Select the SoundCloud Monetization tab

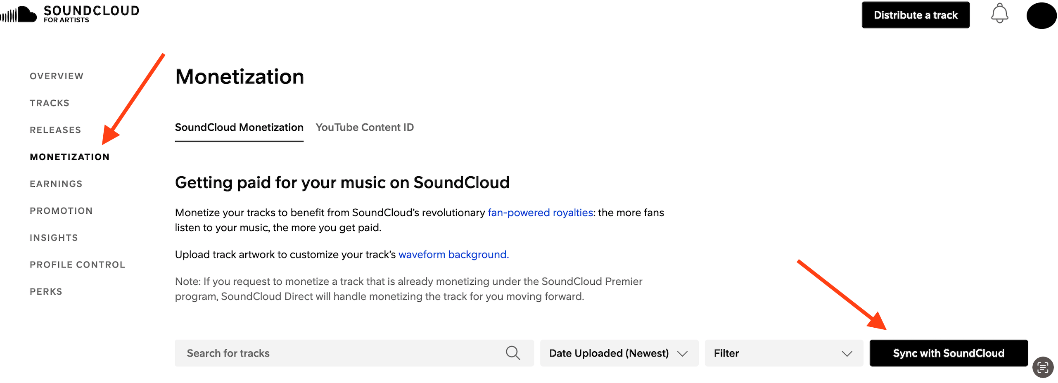[239, 127]
